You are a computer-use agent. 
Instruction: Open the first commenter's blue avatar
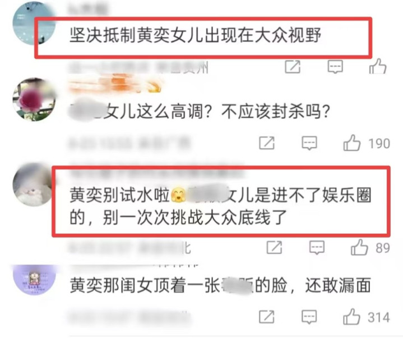pyautogui.click(x=34, y=23)
